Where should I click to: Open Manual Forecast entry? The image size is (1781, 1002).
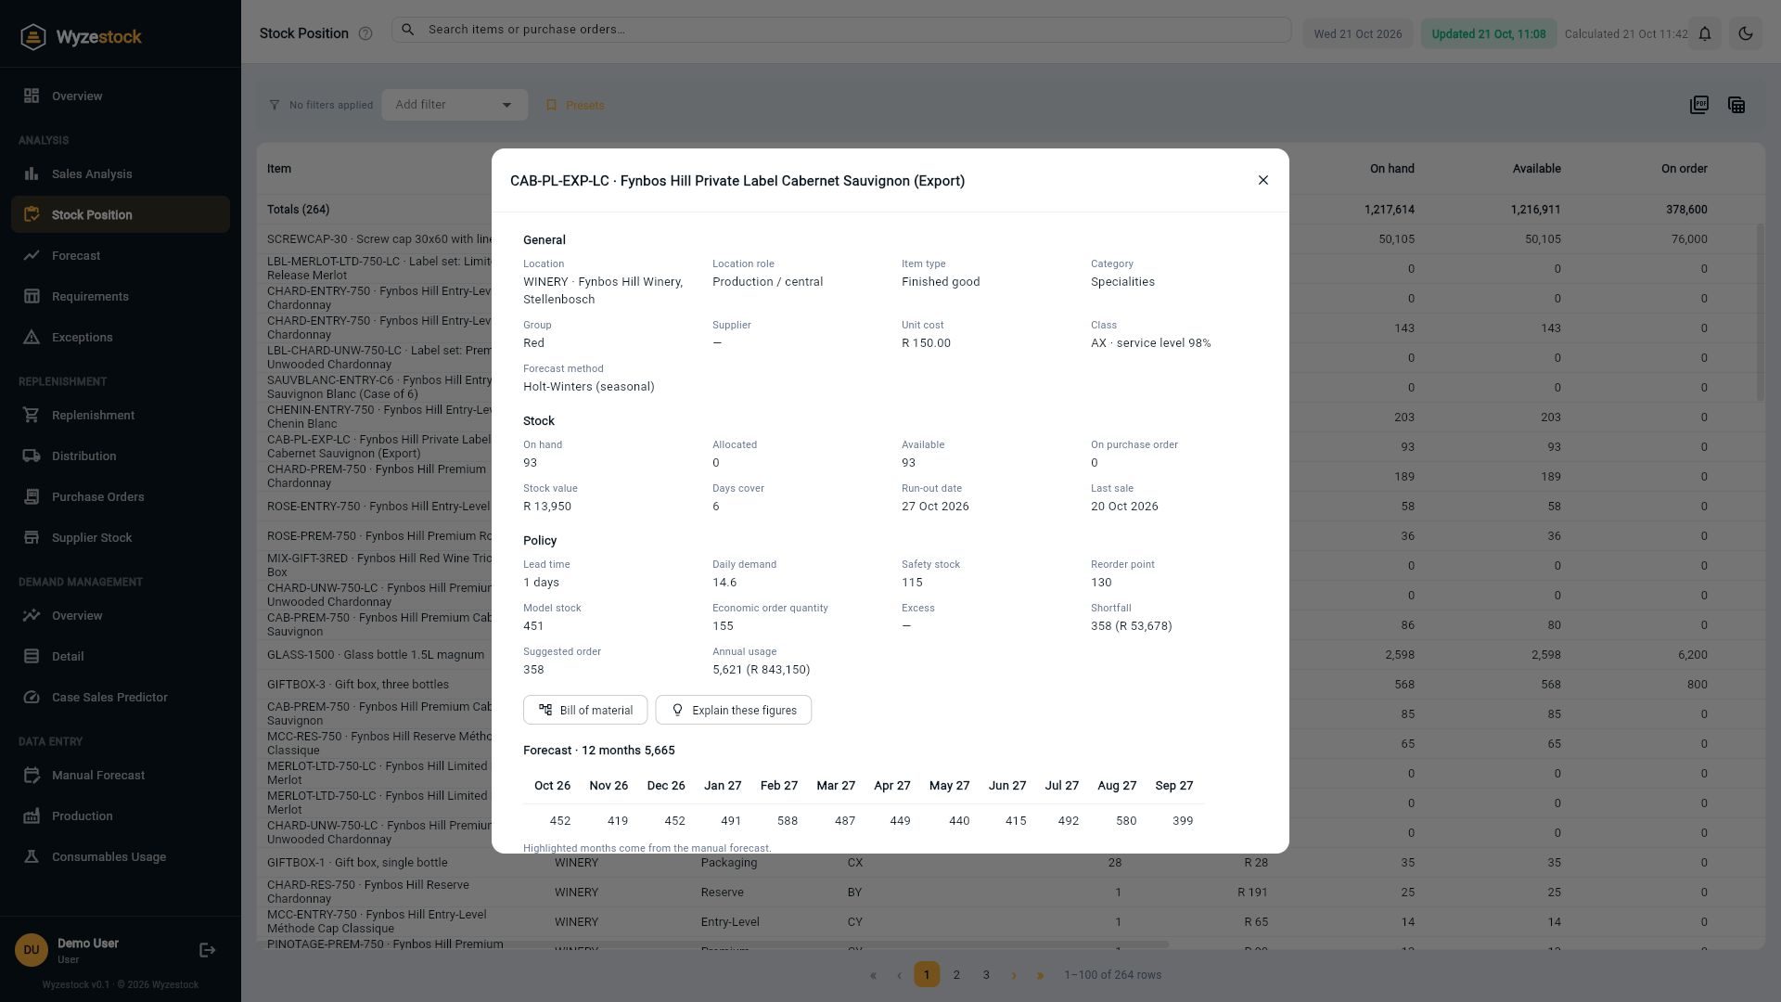(x=121, y=775)
